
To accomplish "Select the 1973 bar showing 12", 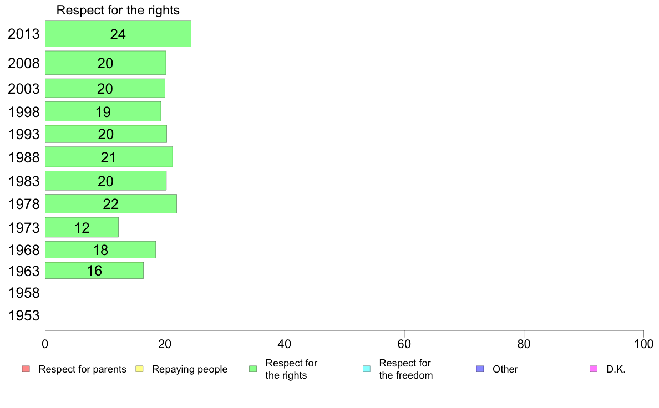I will click(82, 227).
